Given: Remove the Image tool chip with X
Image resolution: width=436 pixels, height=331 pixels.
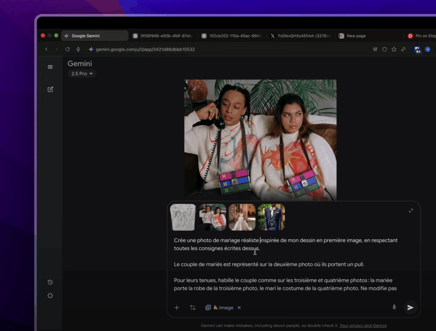Looking at the screenshot, I should [239, 308].
